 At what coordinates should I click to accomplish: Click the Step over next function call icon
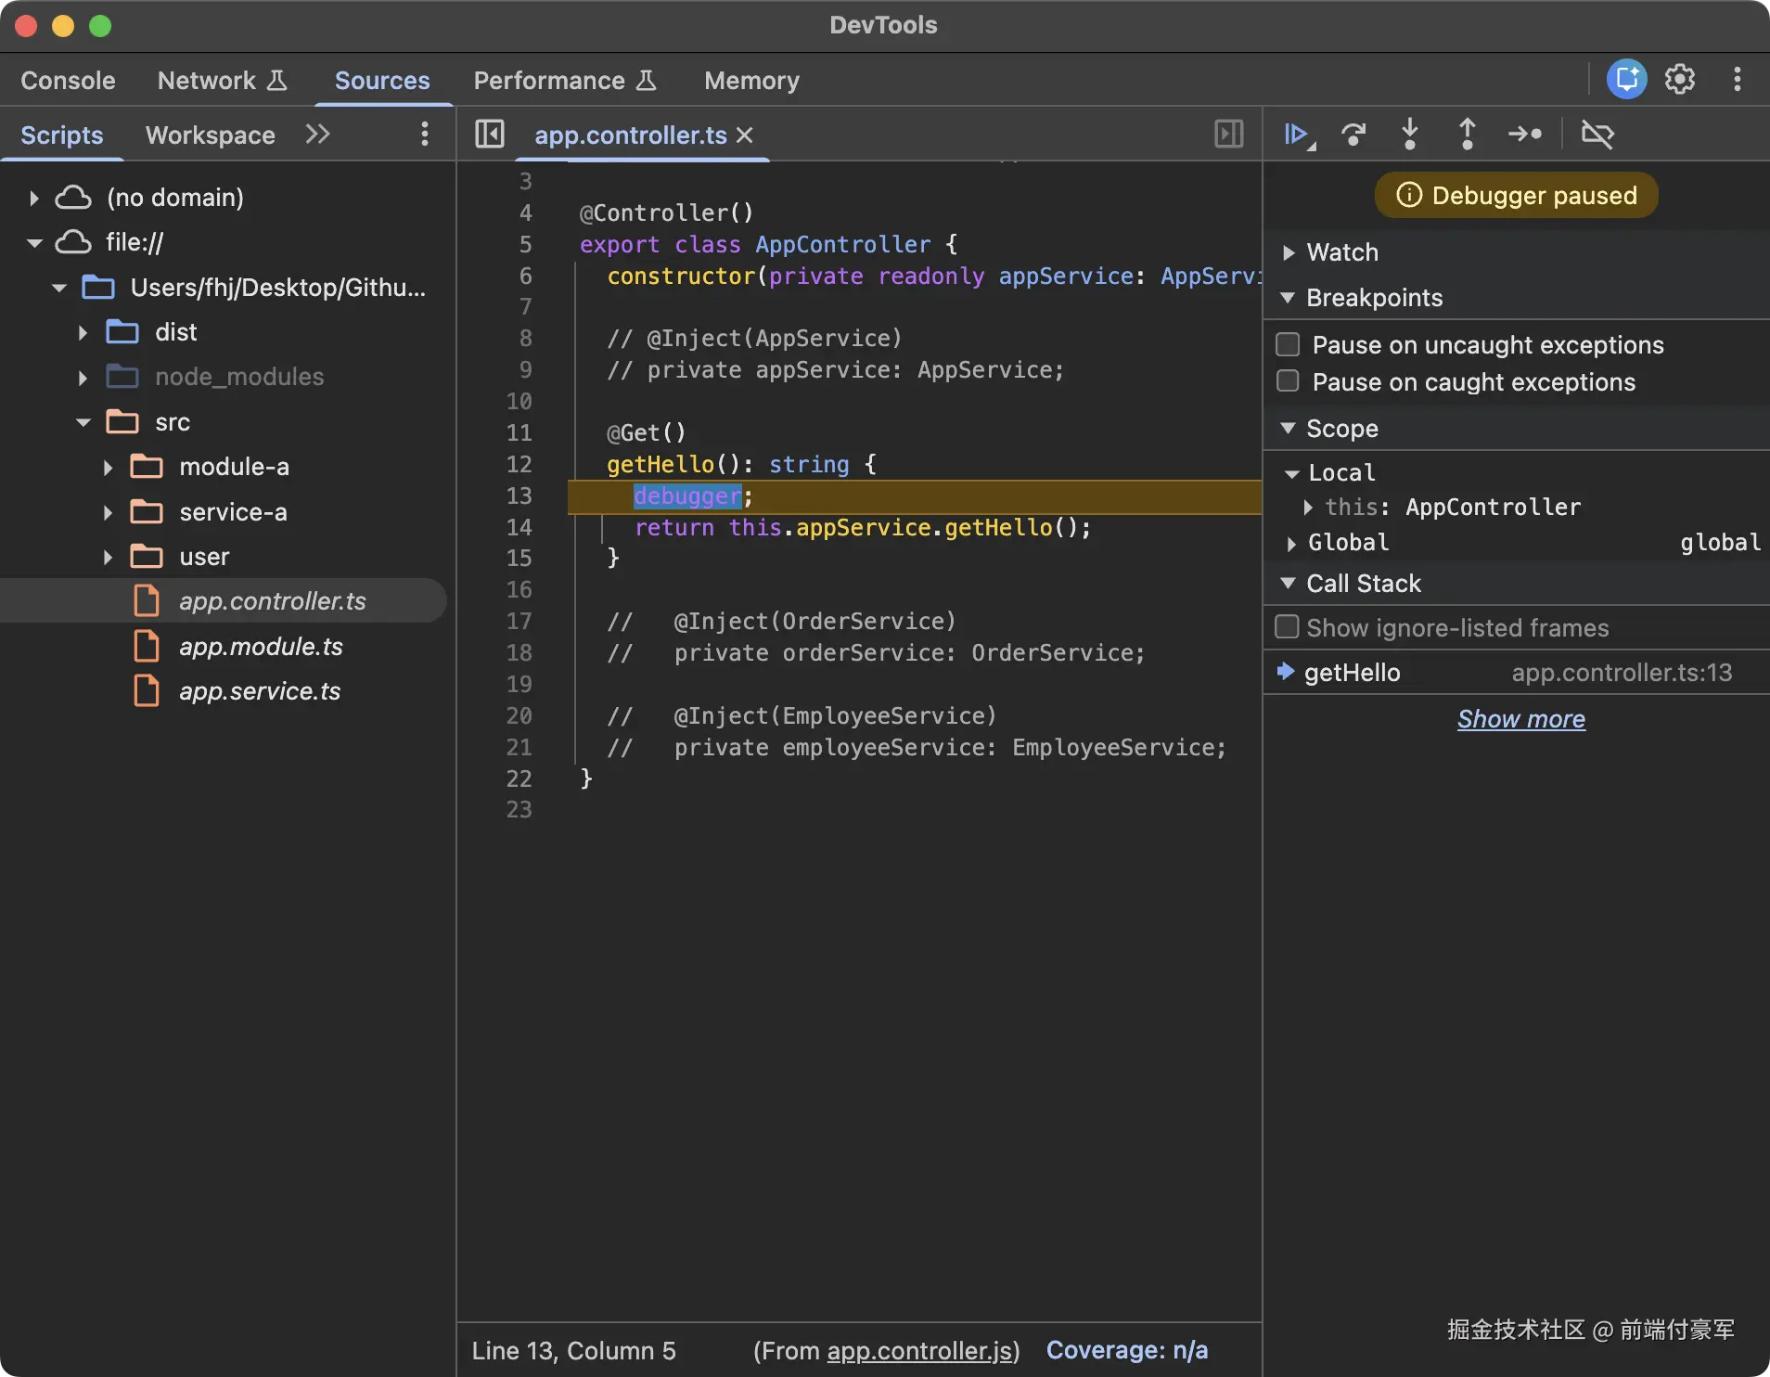tap(1353, 135)
